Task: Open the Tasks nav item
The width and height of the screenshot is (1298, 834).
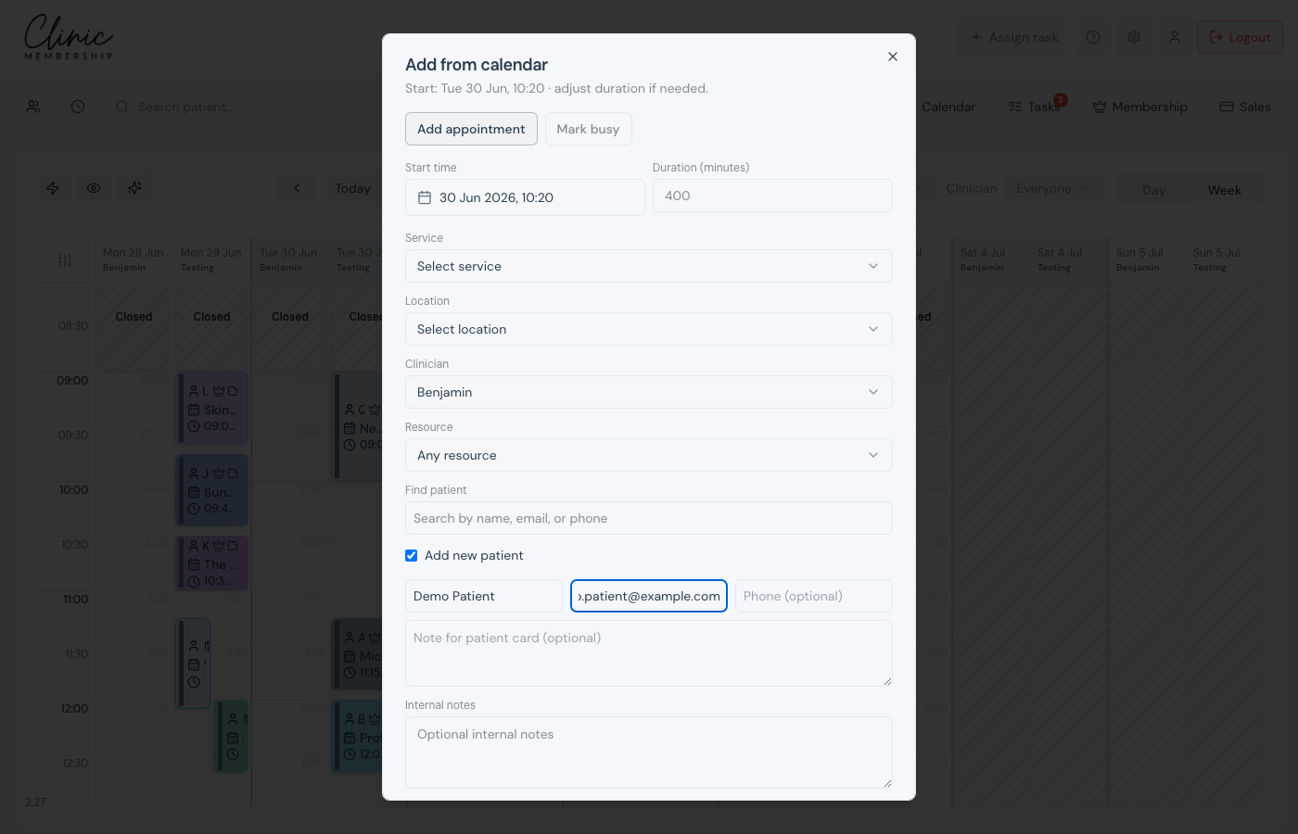Action: (1035, 107)
